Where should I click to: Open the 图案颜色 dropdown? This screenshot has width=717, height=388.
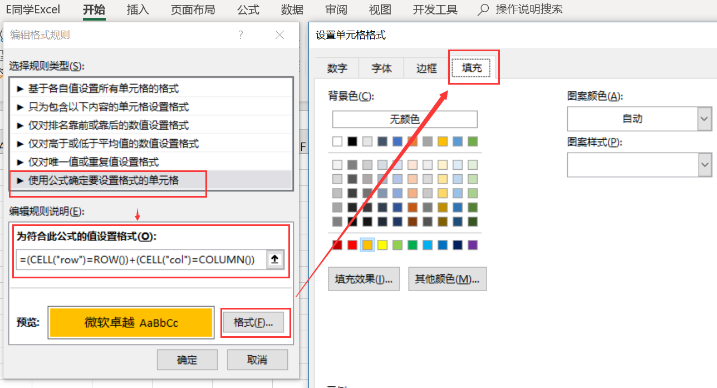(x=705, y=119)
